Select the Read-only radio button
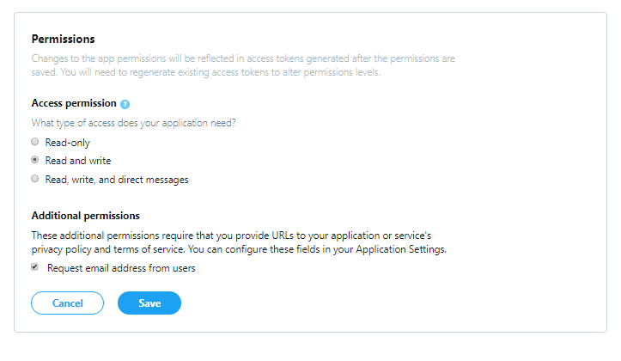621x361 pixels. pyautogui.click(x=35, y=142)
